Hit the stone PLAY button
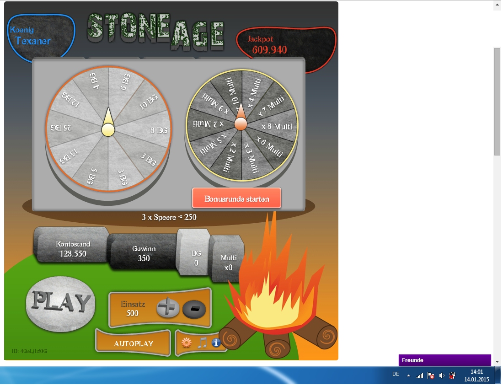 [60, 304]
